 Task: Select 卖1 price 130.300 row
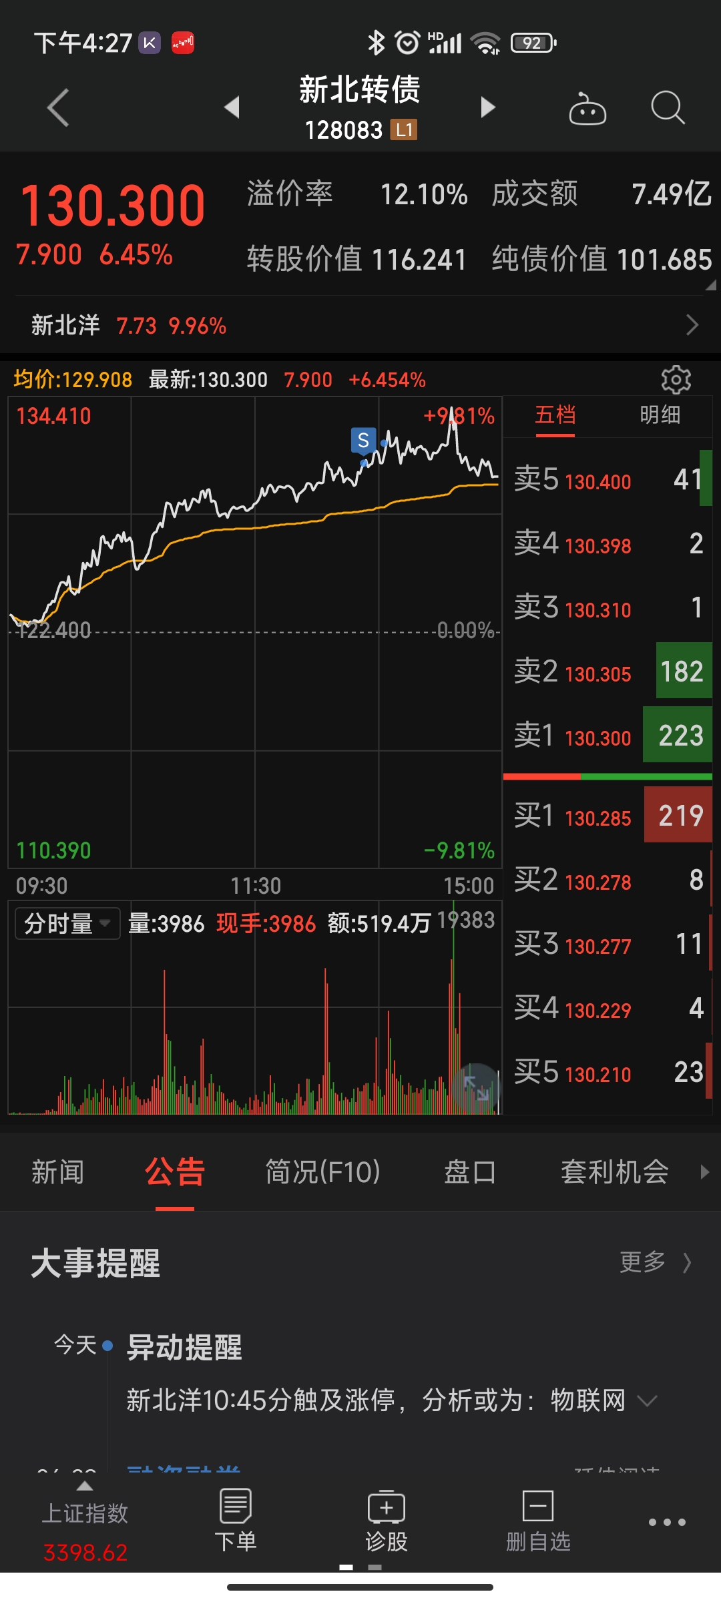[608, 736]
